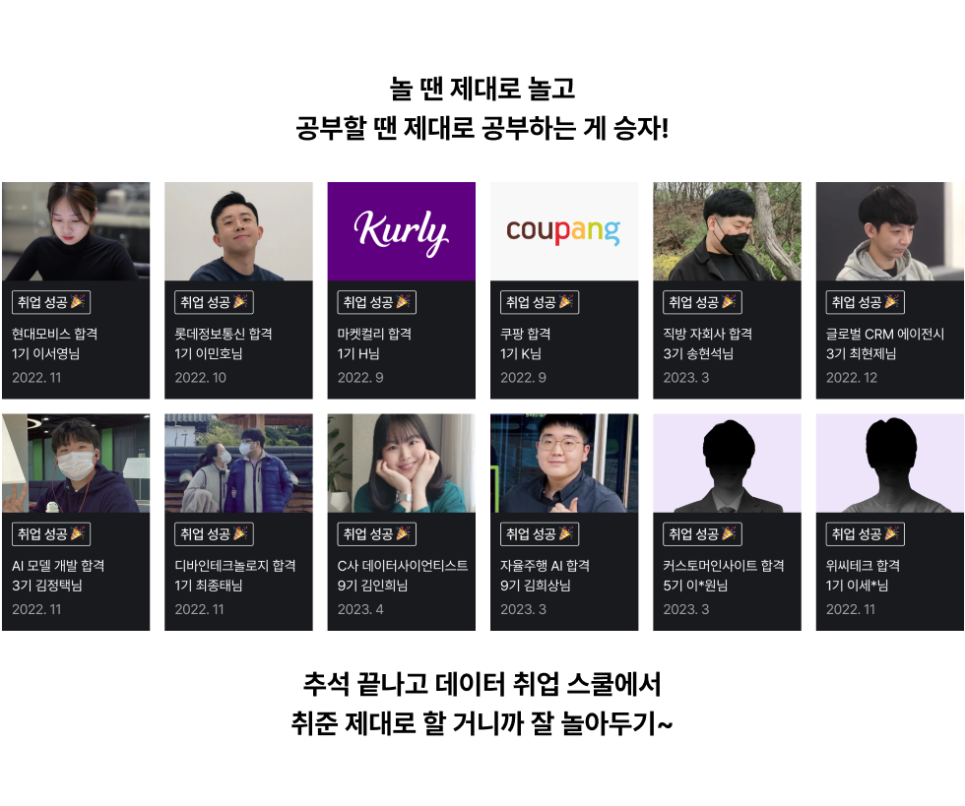
Task: Open the 글로벌 CRM 에이전시 card text
Action: (885, 334)
